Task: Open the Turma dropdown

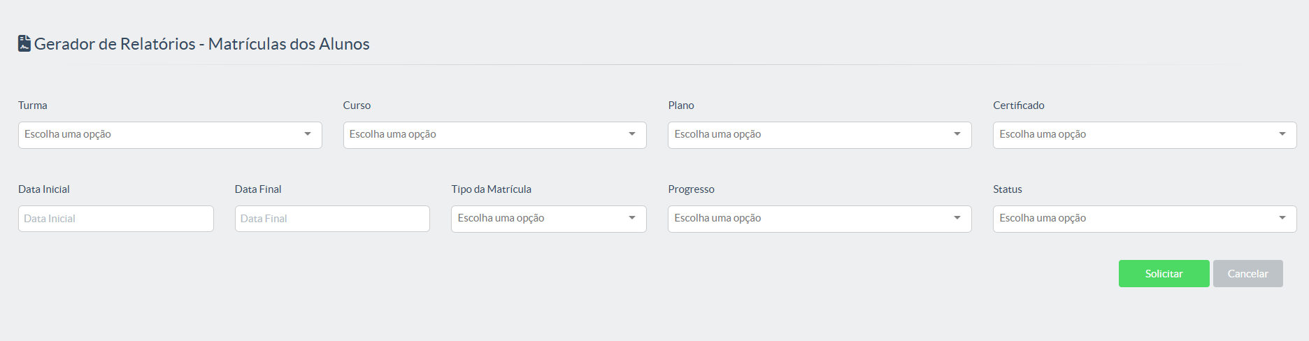Action: click(x=170, y=135)
